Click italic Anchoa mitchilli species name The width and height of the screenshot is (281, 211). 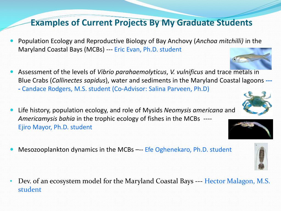point(220,41)
